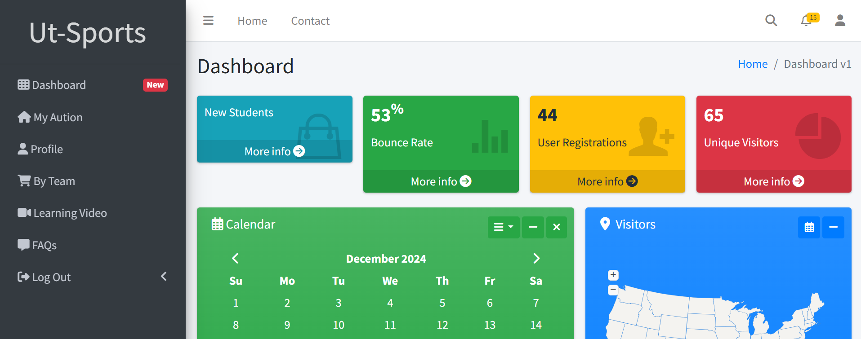Open Learning Video in the sidebar
The width and height of the screenshot is (861, 339).
tap(70, 213)
